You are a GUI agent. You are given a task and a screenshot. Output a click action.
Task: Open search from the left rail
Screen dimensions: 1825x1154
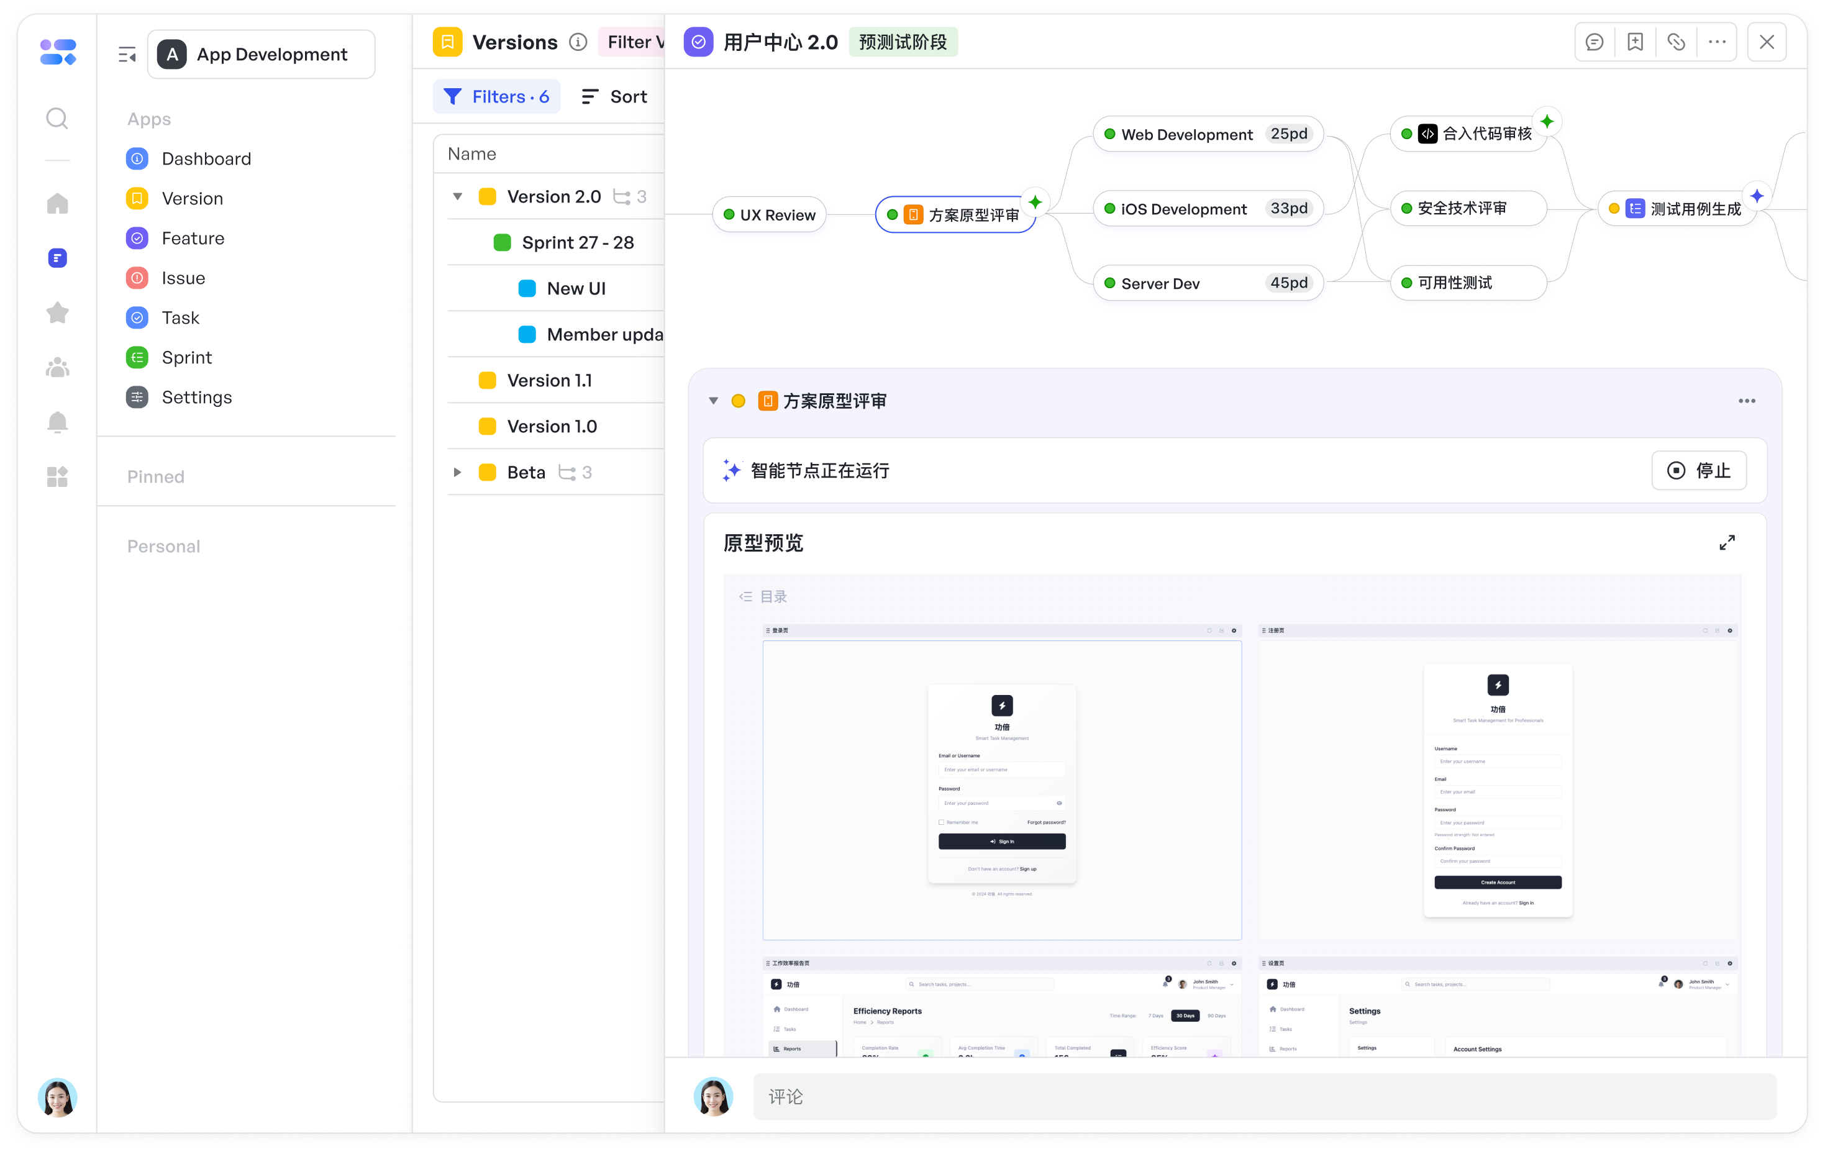[57, 119]
